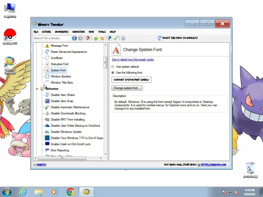Click the taskbar clock showing 10:53 PM
The width and height of the screenshot is (263, 197).
coord(250,192)
